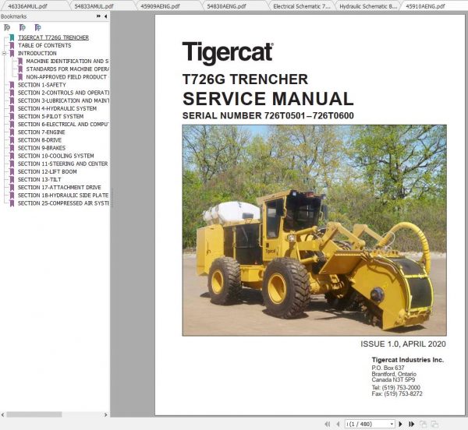Click bookmark icon beside SECTION 12-LIFT BOOM
The image size is (468, 430).
(12, 171)
